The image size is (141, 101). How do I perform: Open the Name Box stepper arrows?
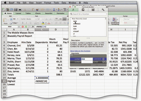point(19,27)
